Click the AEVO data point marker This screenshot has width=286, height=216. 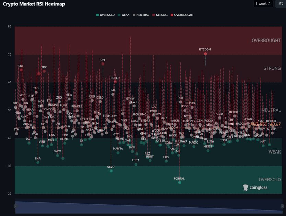[111, 171]
